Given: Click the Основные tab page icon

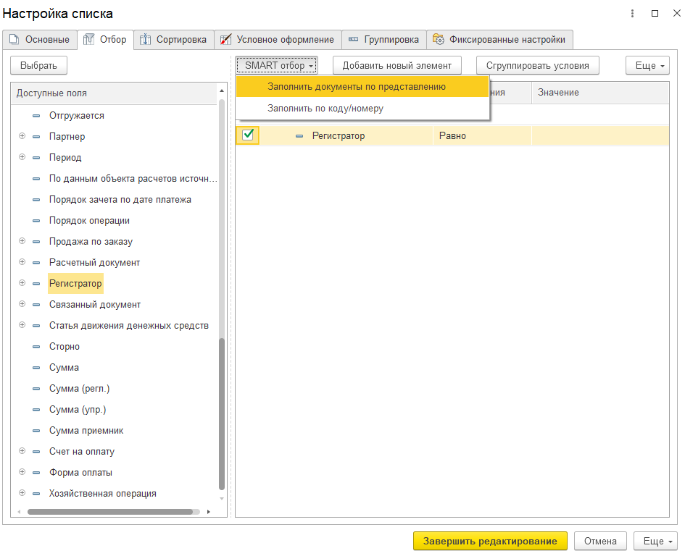Looking at the screenshot, I should (x=14, y=39).
